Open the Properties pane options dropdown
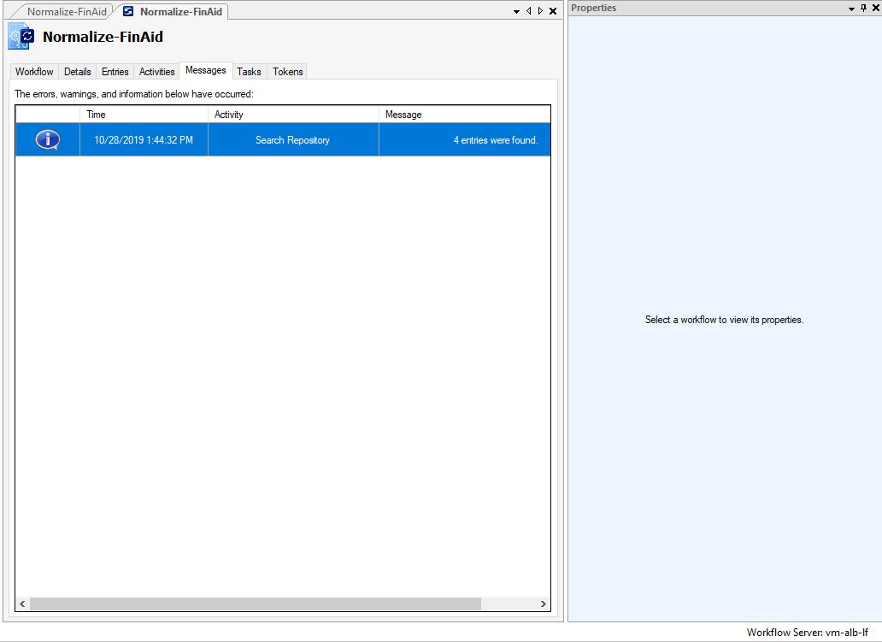This screenshot has height=642, width=882. coord(851,9)
